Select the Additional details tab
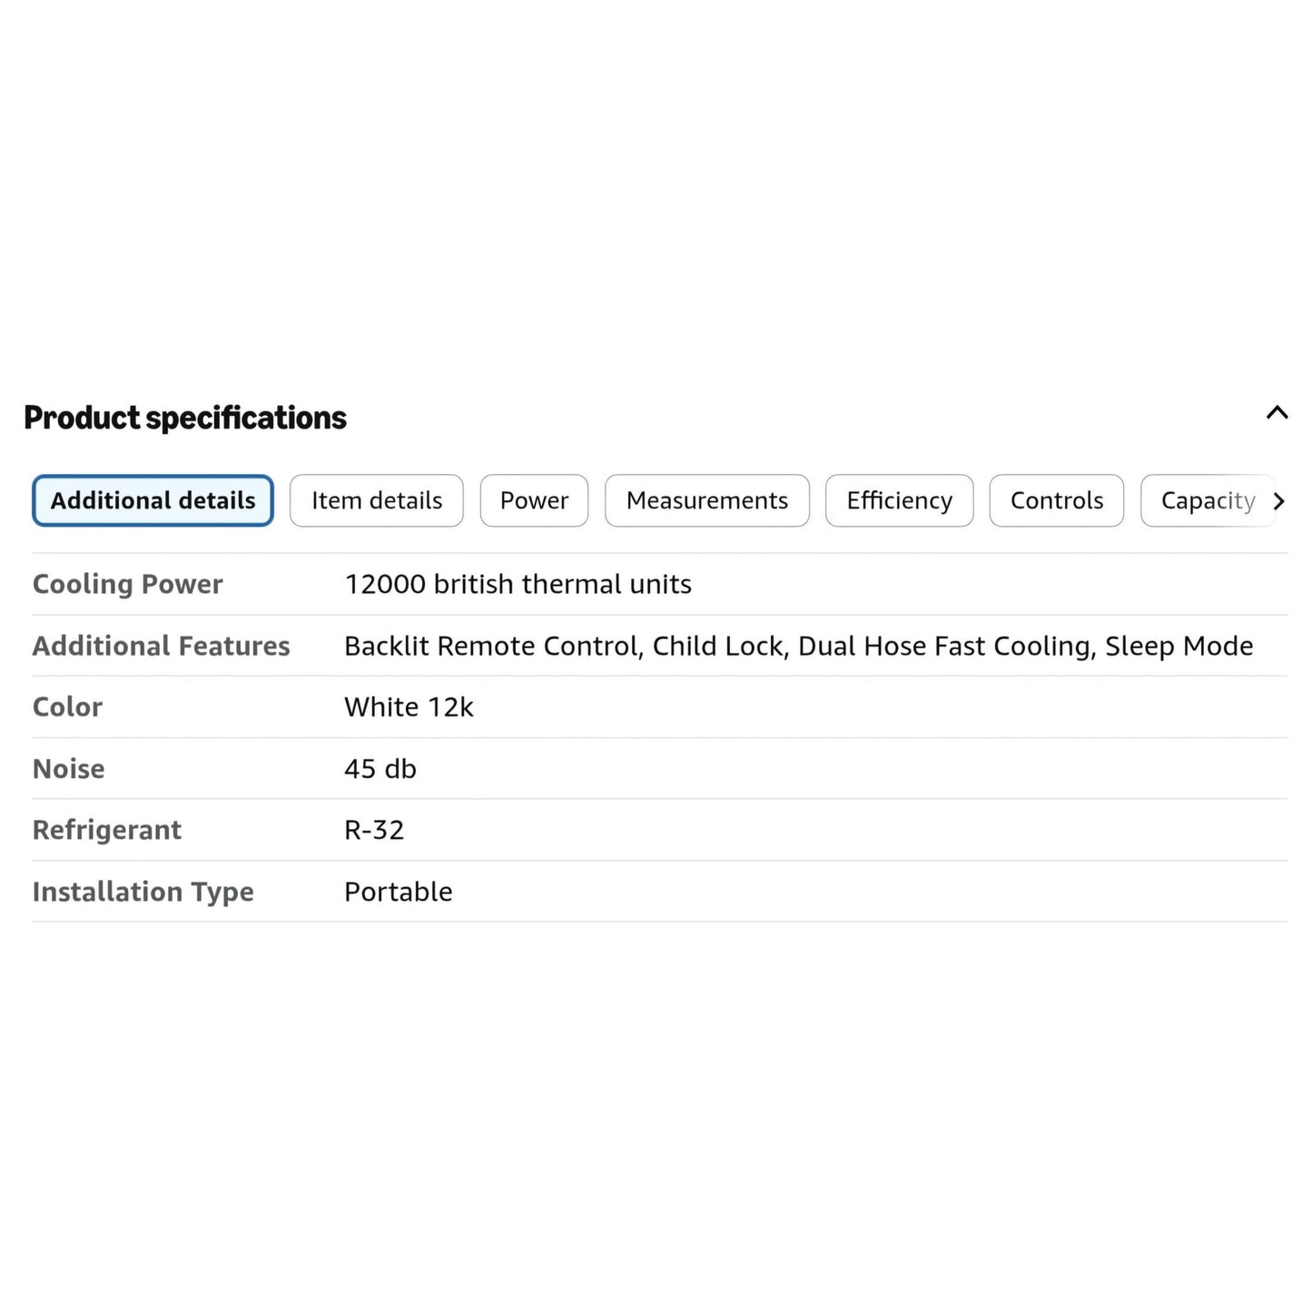The image size is (1312, 1312). (153, 500)
